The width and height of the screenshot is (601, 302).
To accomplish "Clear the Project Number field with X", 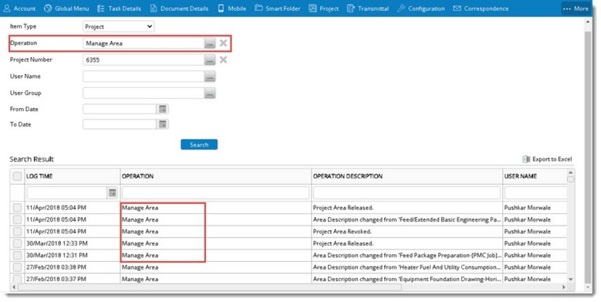I will pyautogui.click(x=223, y=59).
